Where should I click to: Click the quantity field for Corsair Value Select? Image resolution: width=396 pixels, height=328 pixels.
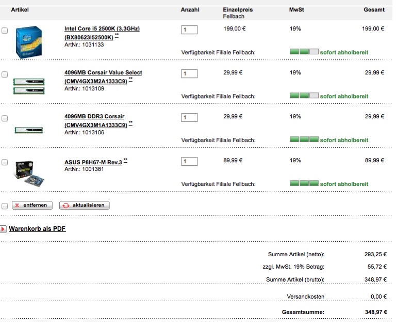point(189,74)
